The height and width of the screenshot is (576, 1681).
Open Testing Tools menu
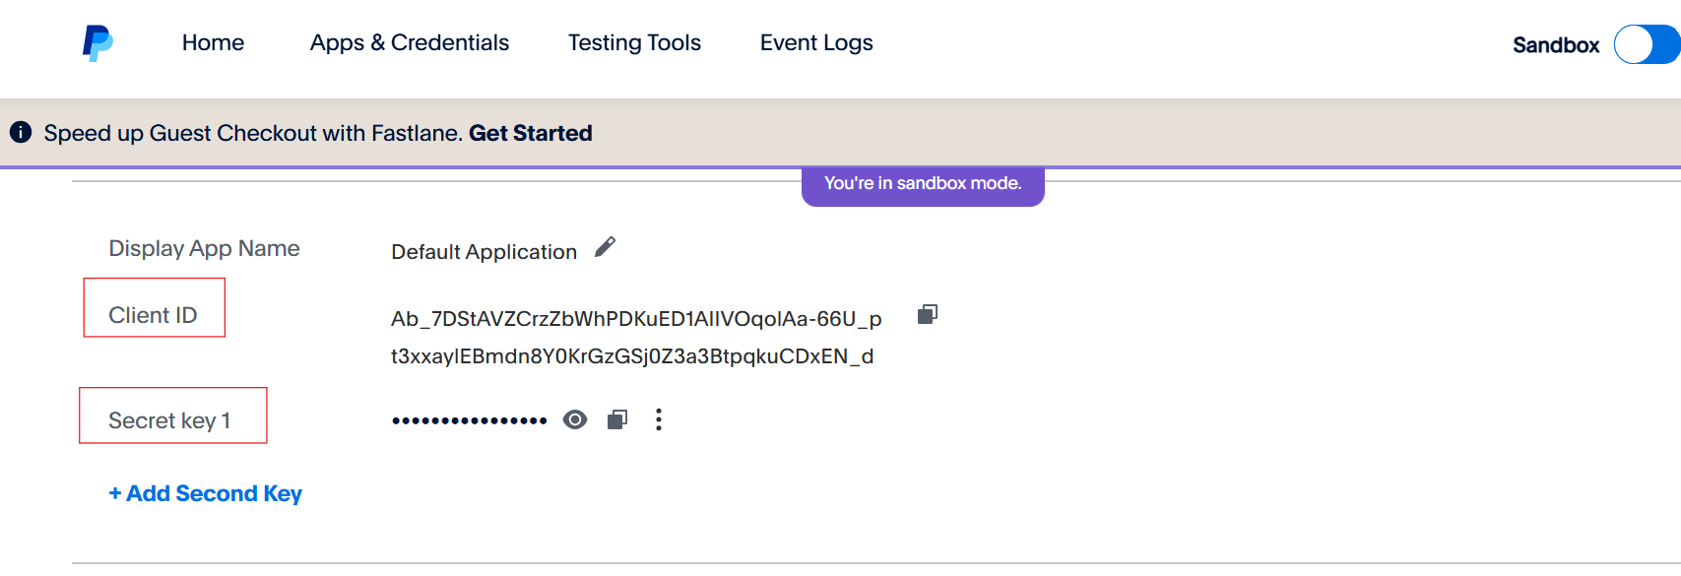tap(634, 42)
